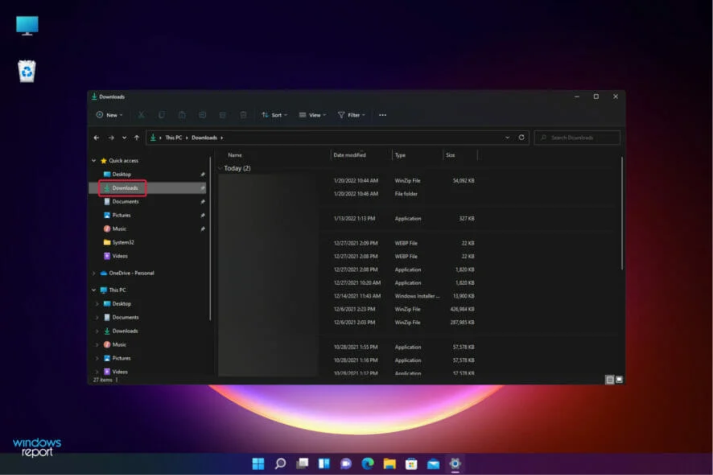Click the Share icon in toolbar
Image resolution: width=713 pixels, height=475 pixels.
222,115
